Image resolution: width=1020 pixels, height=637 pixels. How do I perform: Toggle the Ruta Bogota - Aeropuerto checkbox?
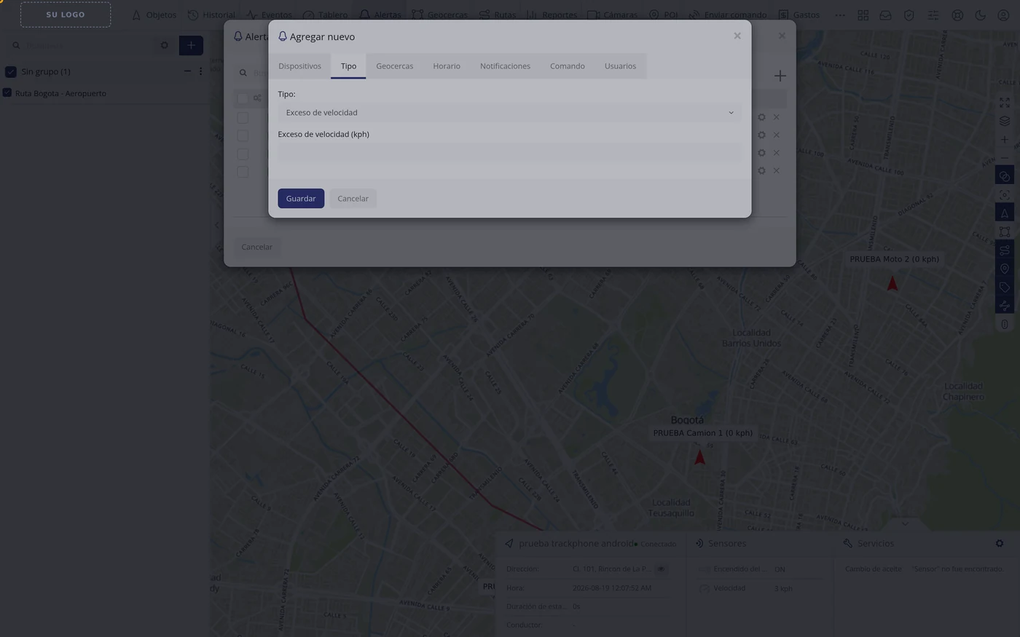click(x=7, y=93)
